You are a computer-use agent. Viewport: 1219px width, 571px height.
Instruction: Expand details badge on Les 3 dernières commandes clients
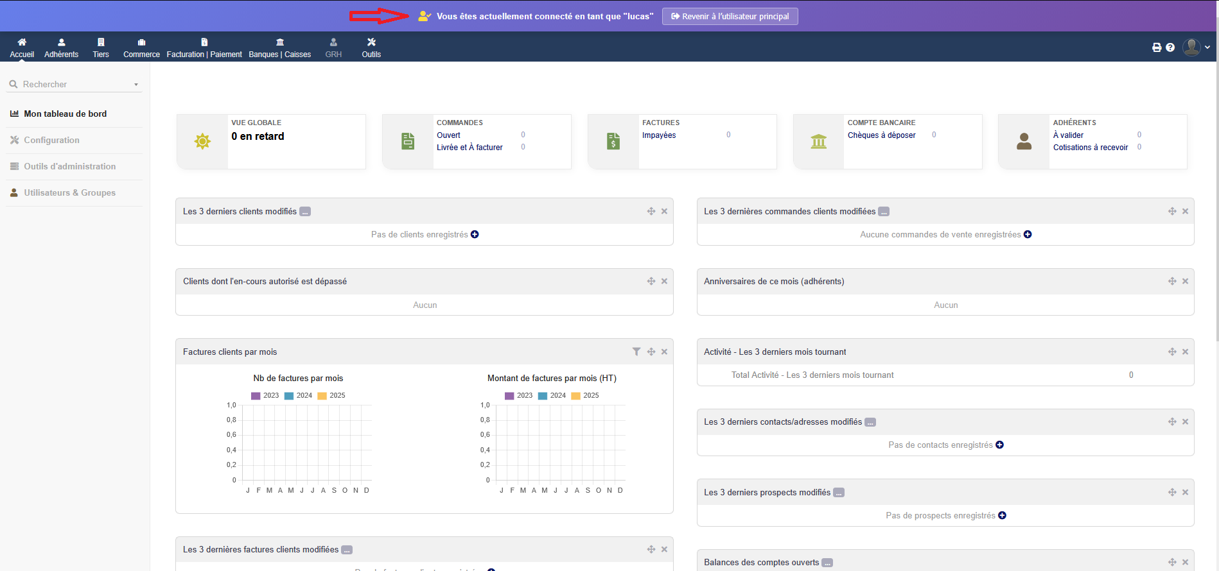tap(884, 212)
